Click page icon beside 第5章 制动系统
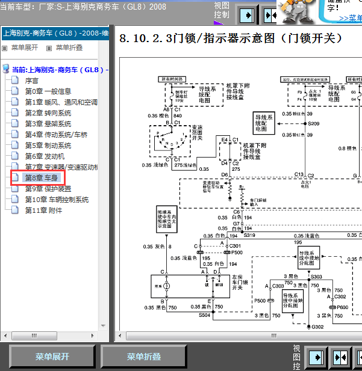This screenshot has height=371, width=362. (x=15, y=145)
